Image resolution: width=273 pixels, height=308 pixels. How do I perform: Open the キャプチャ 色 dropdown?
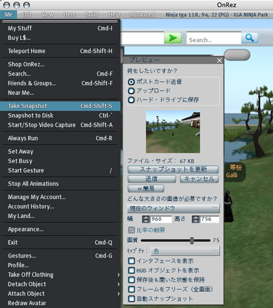pyautogui.click(x=186, y=251)
